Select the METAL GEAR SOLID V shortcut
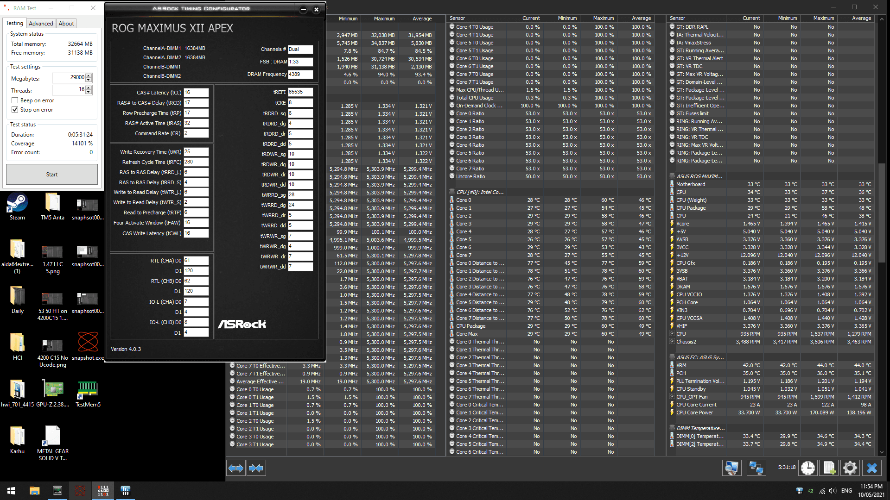The image size is (890, 500). [52, 444]
